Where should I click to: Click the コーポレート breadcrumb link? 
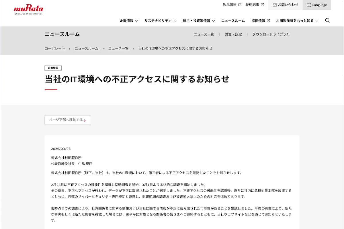point(55,48)
